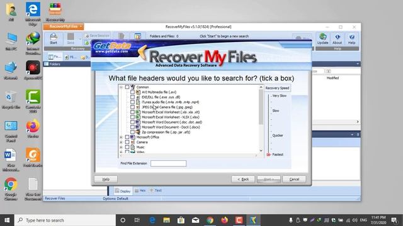Screen dimensions: 403x226
Task: Click the Modified column header
Action: [332, 78]
